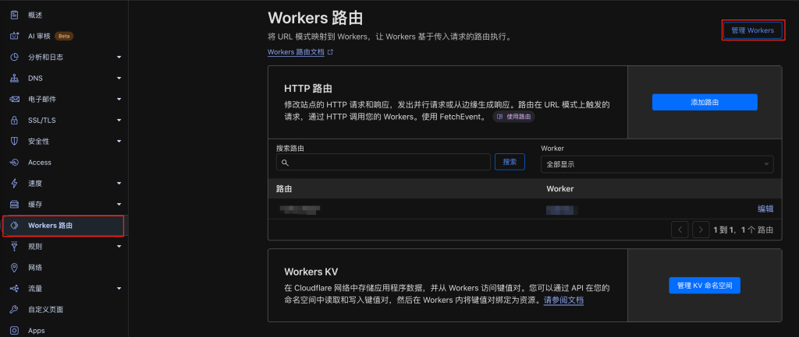The image size is (799, 337).
Task: Click the 使用路由 badge
Action: (513, 117)
